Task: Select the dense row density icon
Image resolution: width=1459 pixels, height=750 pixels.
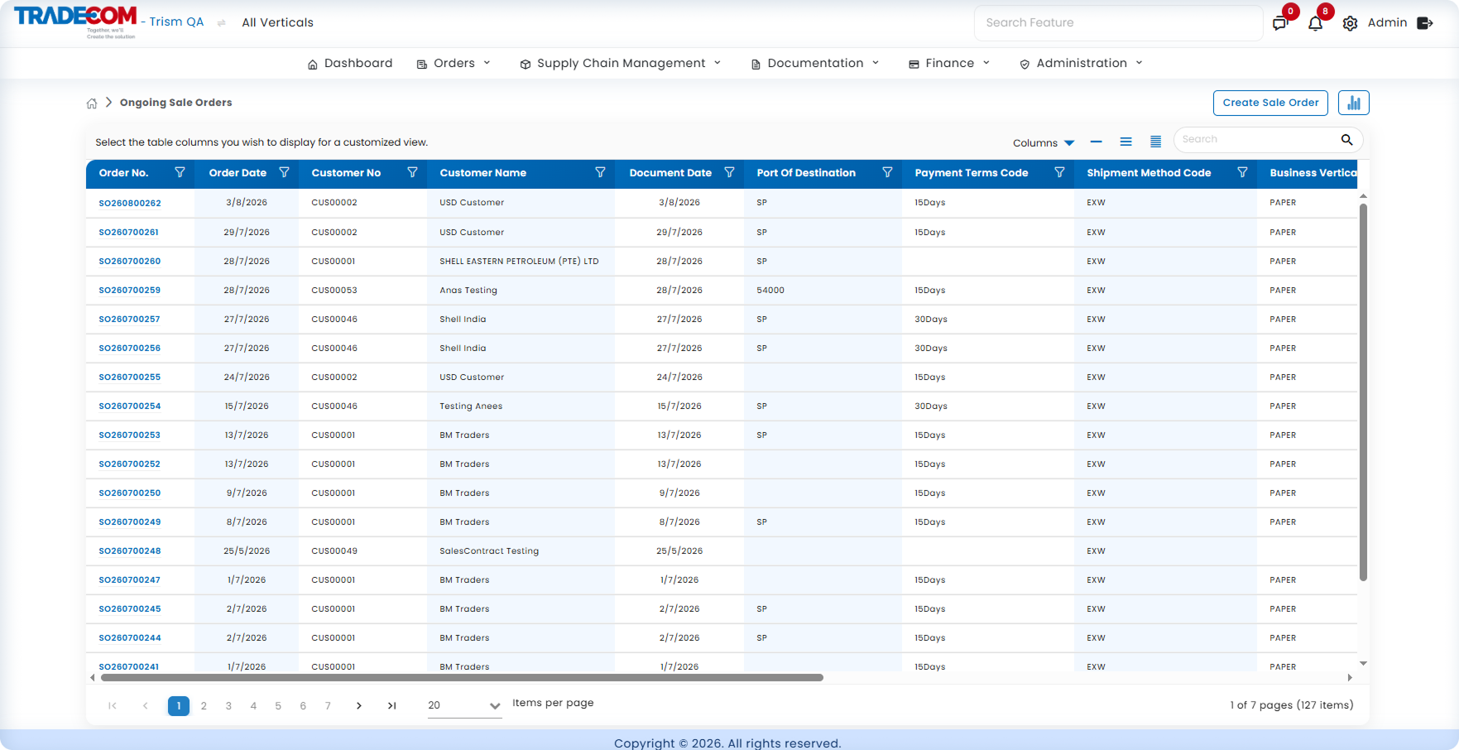Action: [1156, 142]
